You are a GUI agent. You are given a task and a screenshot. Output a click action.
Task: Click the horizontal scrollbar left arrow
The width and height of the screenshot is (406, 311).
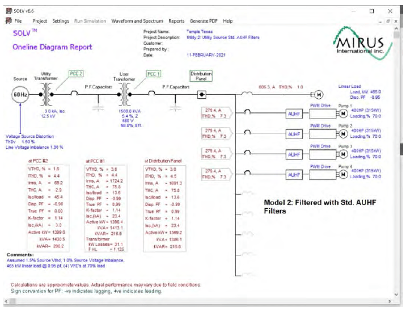tap(7, 301)
